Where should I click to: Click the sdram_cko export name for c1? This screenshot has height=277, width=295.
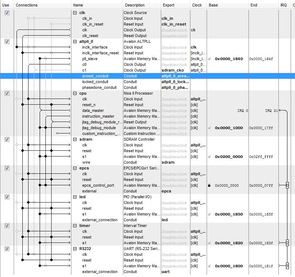[x=172, y=71]
